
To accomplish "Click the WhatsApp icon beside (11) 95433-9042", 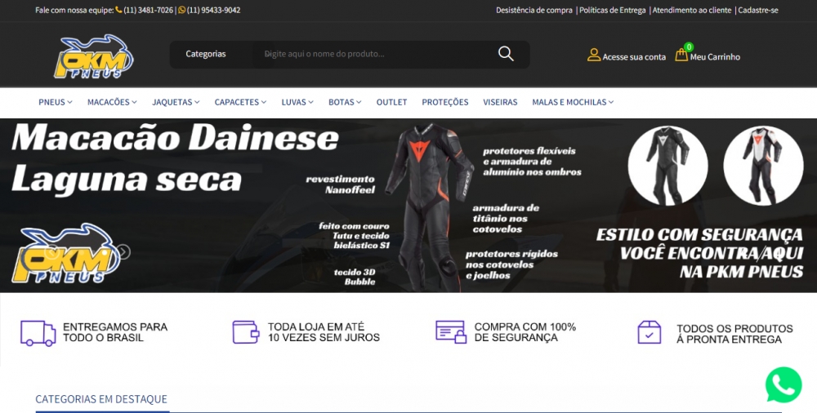I will pyautogui.click(x=181, y=10).
